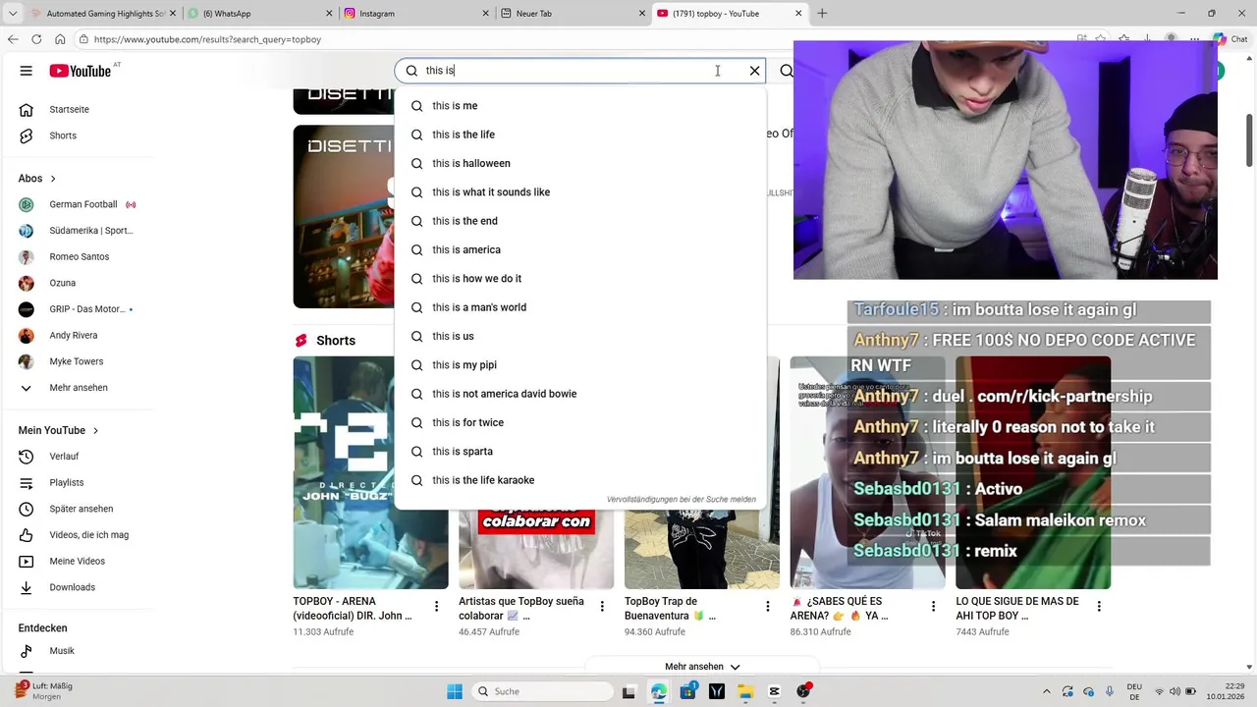Image resolution: width=1257 pixels, height=707 pixels.
Task: Open a new browser tab with plus
Action: click(822, 14)
